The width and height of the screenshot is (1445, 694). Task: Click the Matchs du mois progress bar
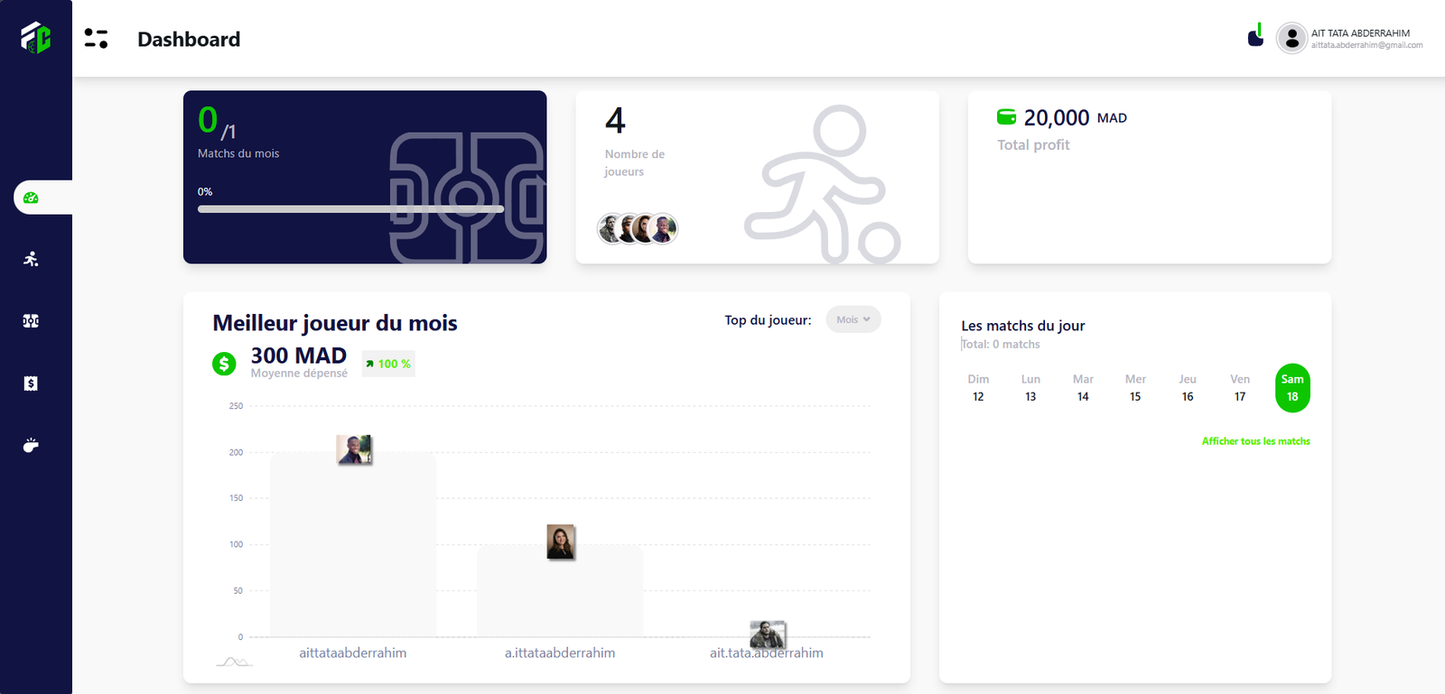click(x=350, y=209)
